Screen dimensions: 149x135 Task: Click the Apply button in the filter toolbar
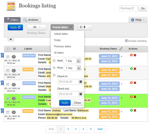(x=15, y=27)
